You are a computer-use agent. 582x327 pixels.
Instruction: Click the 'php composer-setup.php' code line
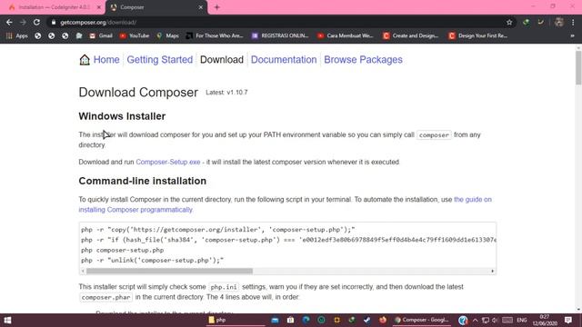(x=123, y=251)
